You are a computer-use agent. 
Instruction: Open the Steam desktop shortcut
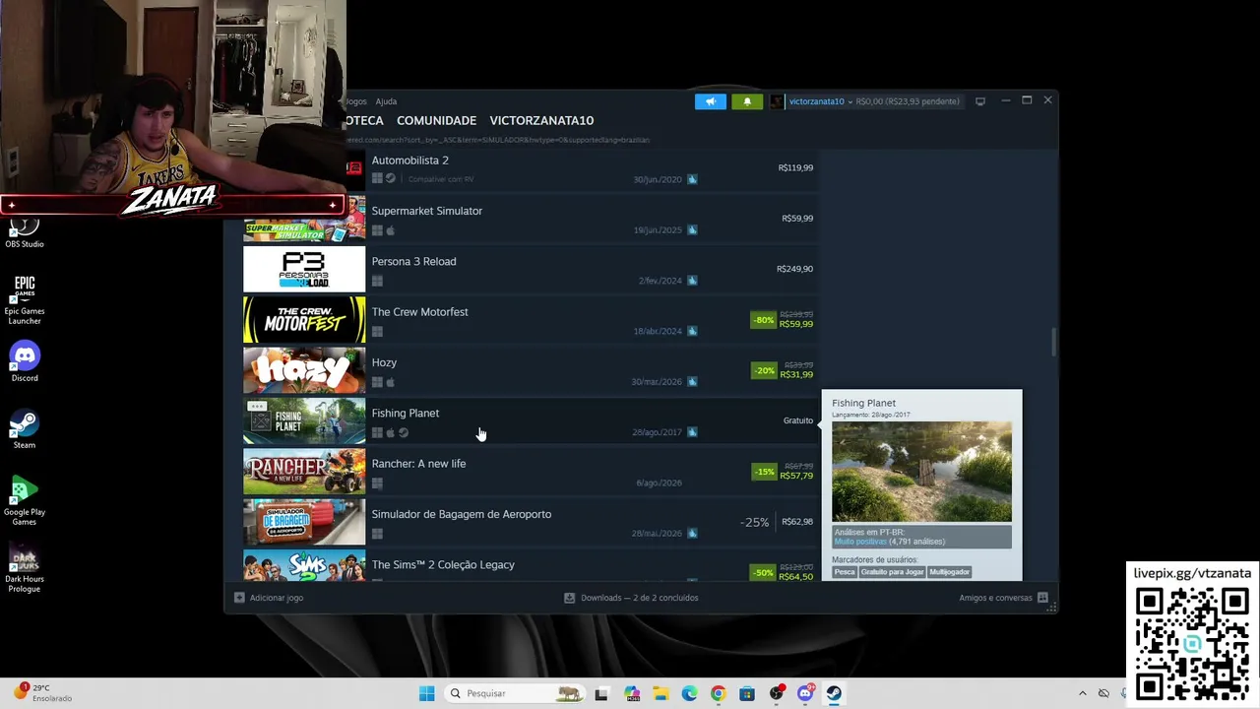tap(25, 428)
